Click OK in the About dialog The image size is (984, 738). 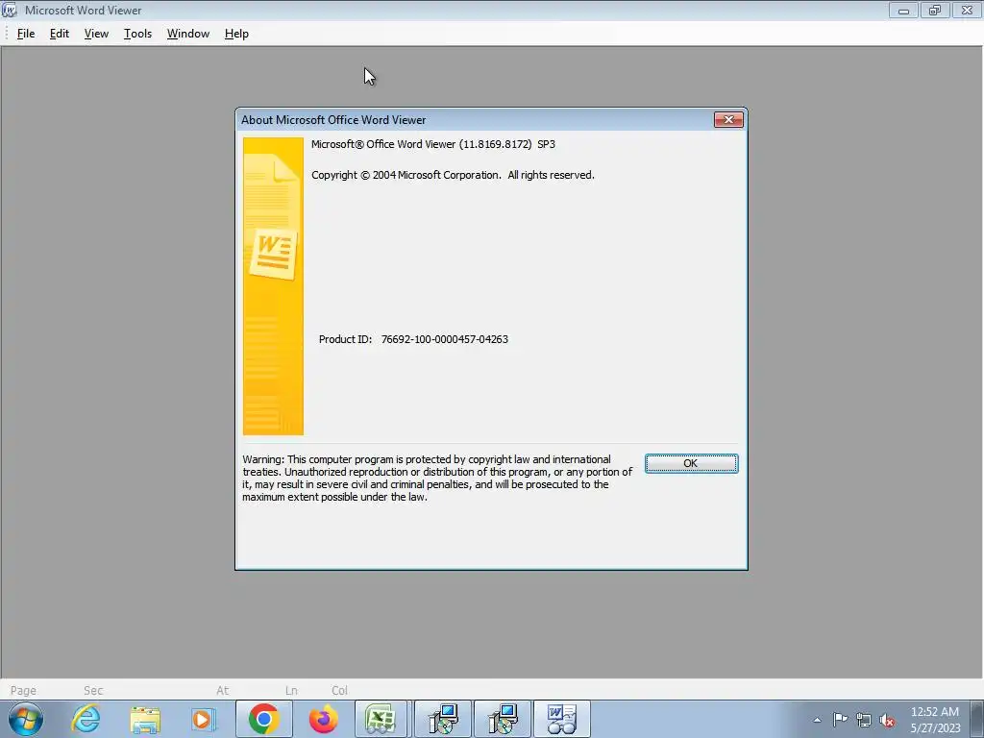coord(691,463)
